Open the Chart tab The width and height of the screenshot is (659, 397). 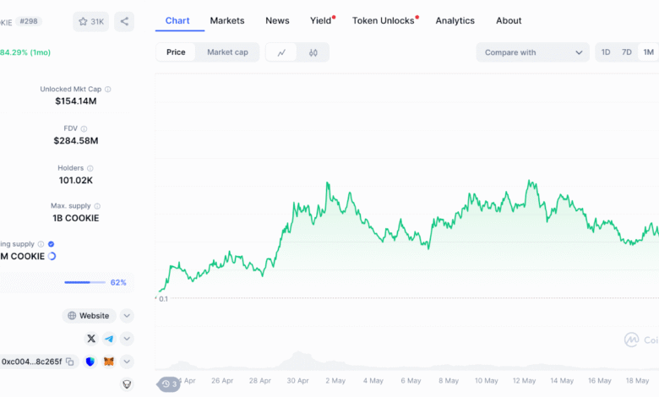click(177, 20)
